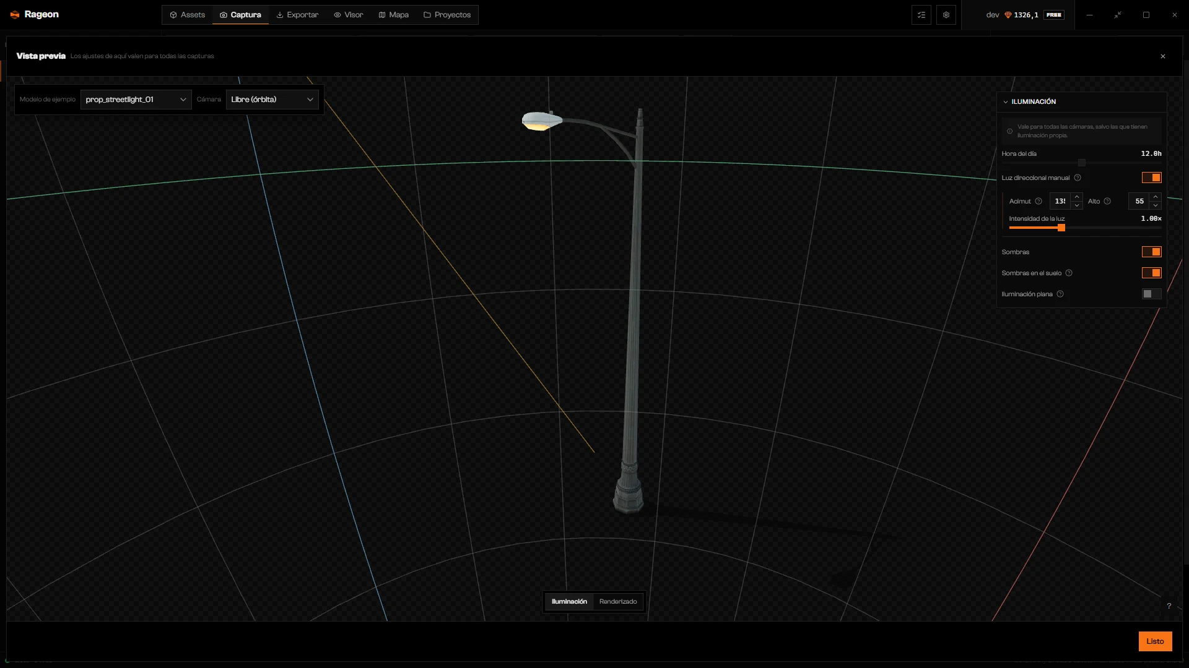Click the help icon next to Luz direccional manual
This screenshot has height=668, width=1189.
pos(1078,178)
